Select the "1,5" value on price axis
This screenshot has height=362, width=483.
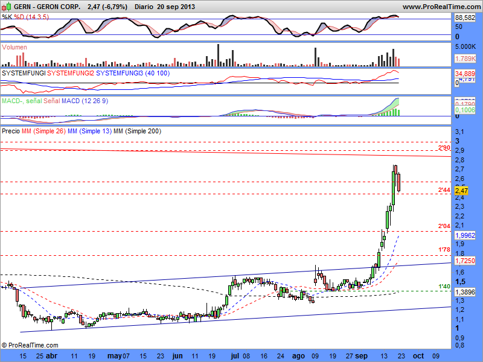point(460,282)
